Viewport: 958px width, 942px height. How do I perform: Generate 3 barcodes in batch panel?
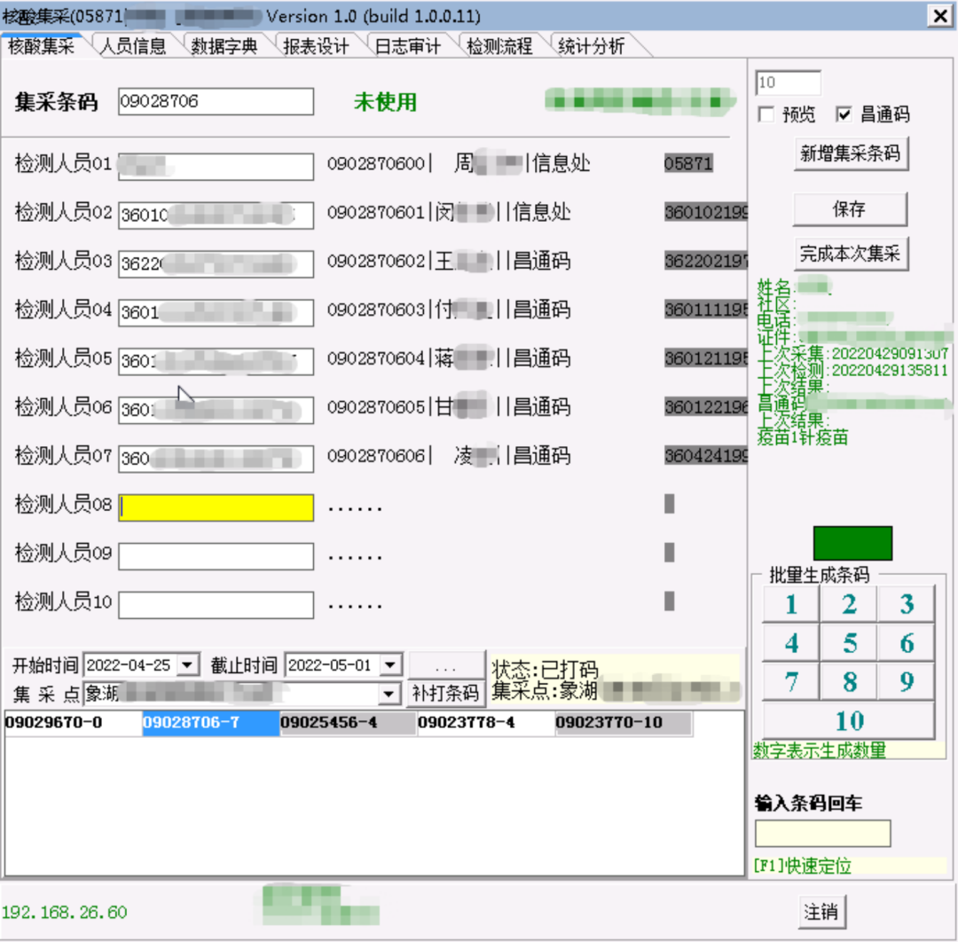(906, 604)
